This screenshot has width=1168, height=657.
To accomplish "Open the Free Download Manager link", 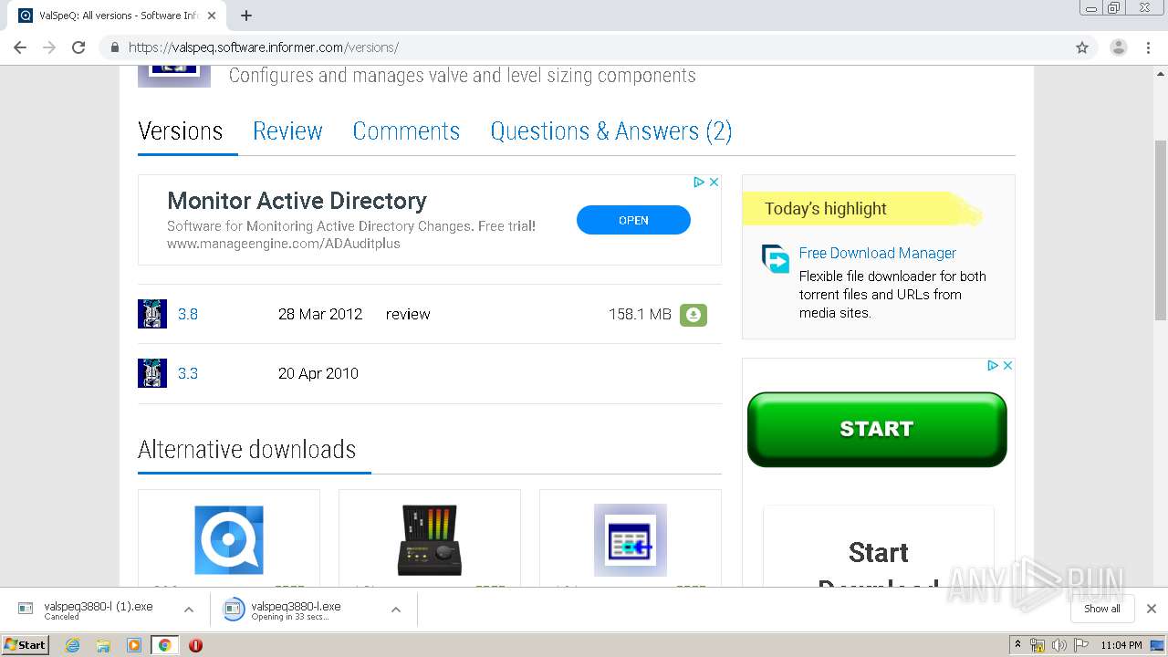I will click(x=878, y=253).
